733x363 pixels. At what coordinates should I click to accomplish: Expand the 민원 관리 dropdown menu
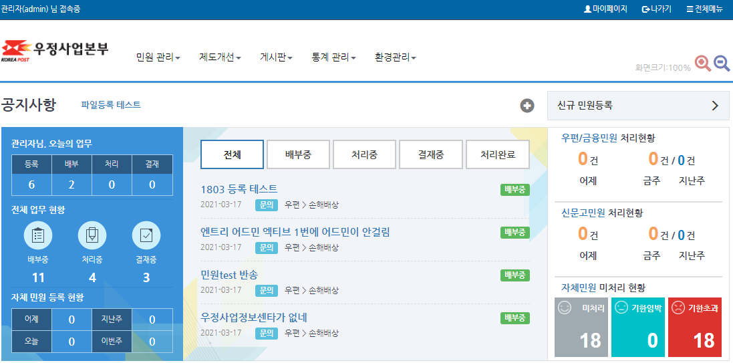pyautogui.click(x=158, y=57)
